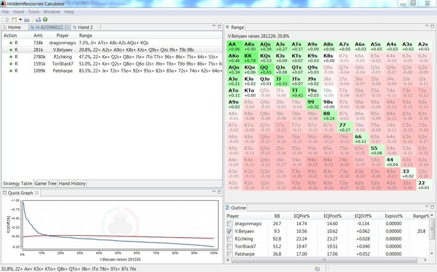437x272 pixels.
Task: Enable the R1chking checkbox in Outline
Action: [x=230, y=239]
